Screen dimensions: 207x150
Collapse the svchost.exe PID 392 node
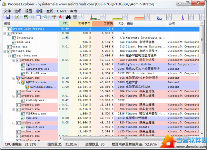coord(14,96)
